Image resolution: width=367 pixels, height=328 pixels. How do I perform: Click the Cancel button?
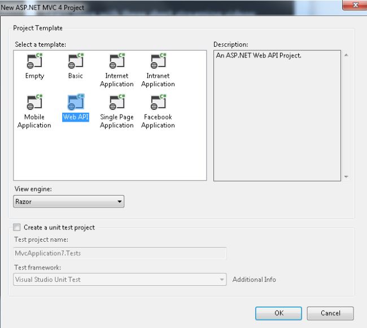click(330, 313)
